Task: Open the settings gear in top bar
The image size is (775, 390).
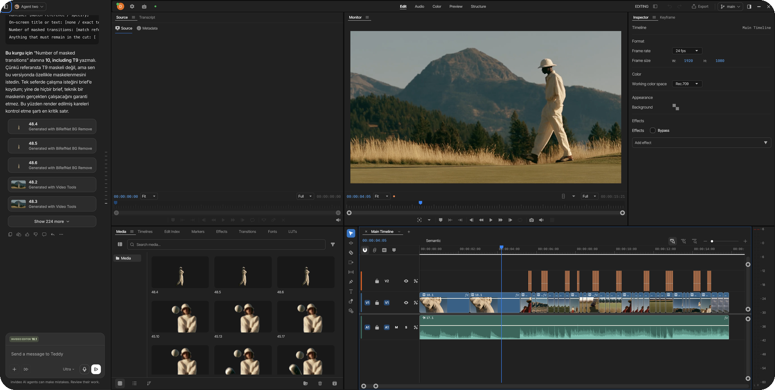Action: pyautogui.click(x=132, y=6)
